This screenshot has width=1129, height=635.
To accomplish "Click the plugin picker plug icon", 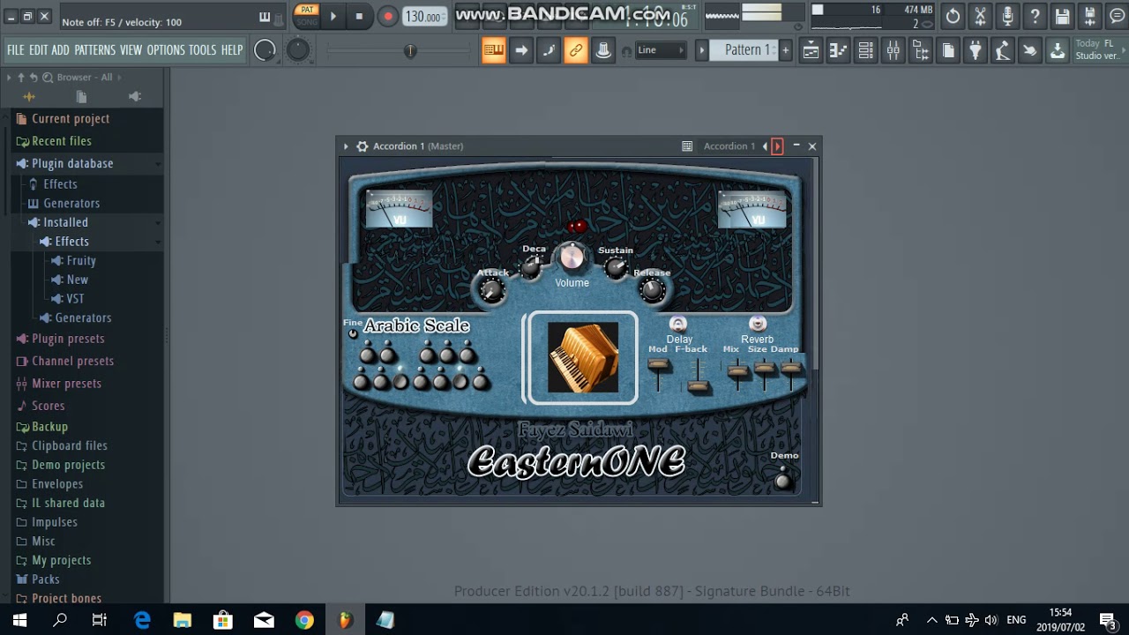I will [x=975, y=51].
